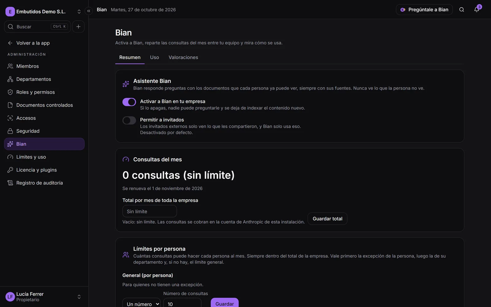Disable the Activar a Bian toggle
This screenshot has width=491, height=307.
pos(129,102)
